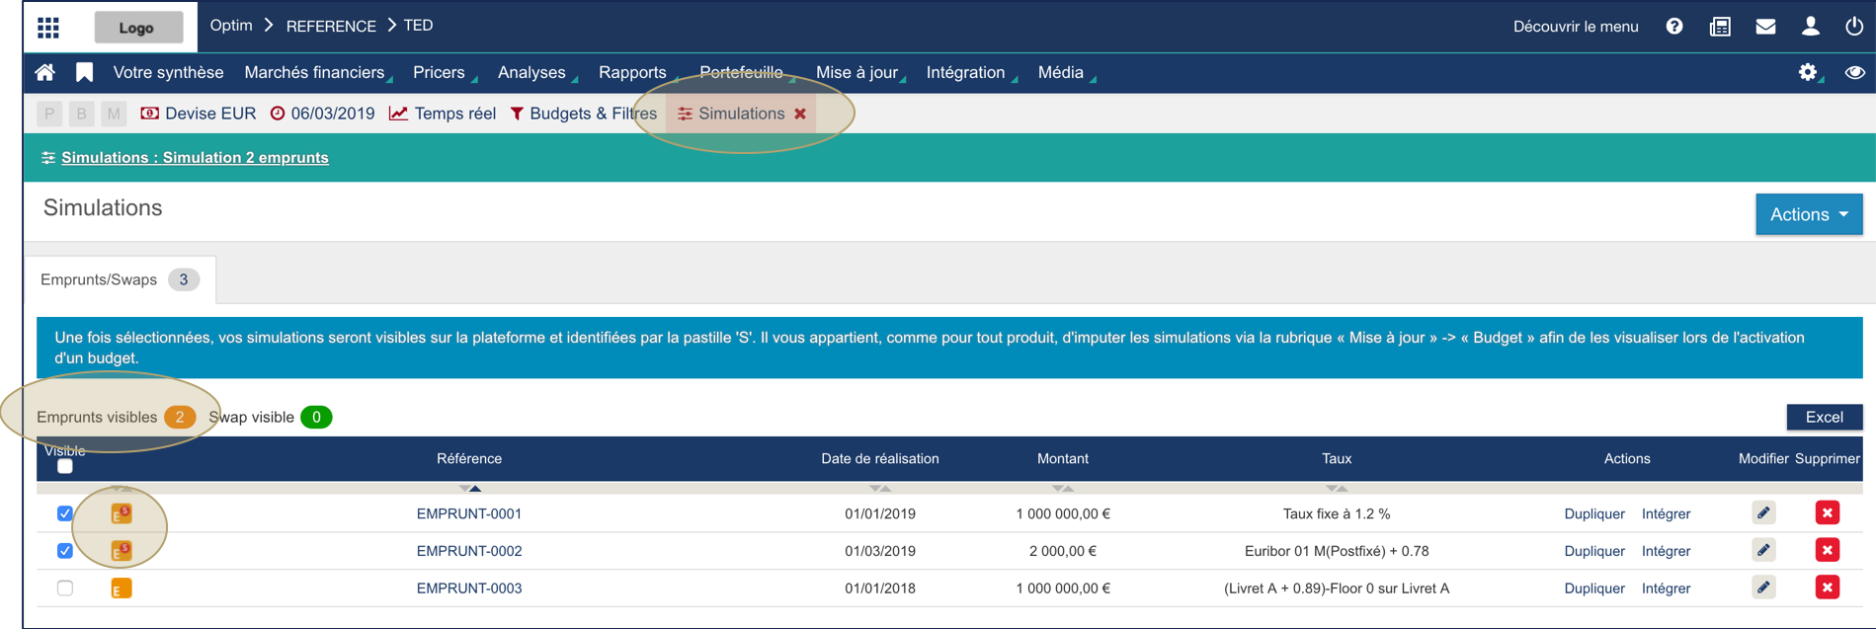Viewport: 1876px width, 629px height.
Task: Change the date 06/03/2019
Action: pos(323,114)
